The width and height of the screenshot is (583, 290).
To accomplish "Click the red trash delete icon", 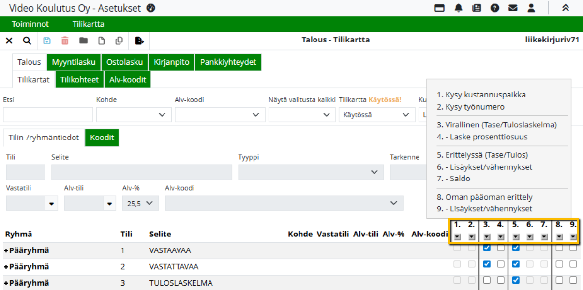I will pos(65,41).
